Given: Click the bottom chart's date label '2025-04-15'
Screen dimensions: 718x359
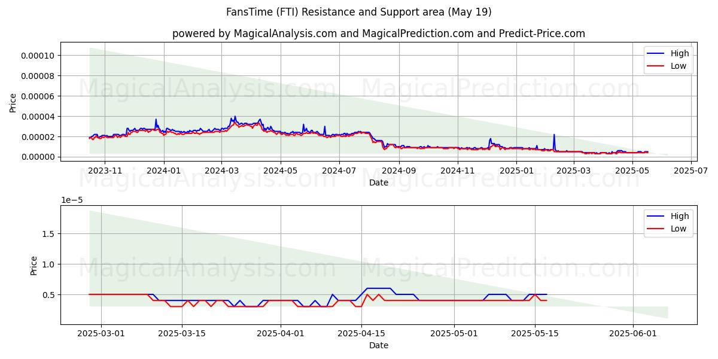Looking at the screenshot, I should tap(361, 333).
